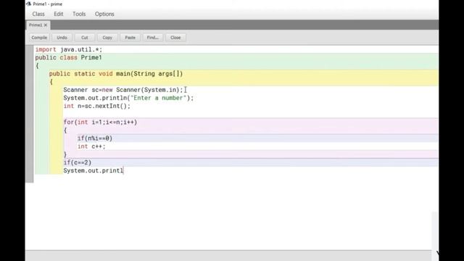Click the Find... button
Screen dimensions: 464x261
pos(153,38)
